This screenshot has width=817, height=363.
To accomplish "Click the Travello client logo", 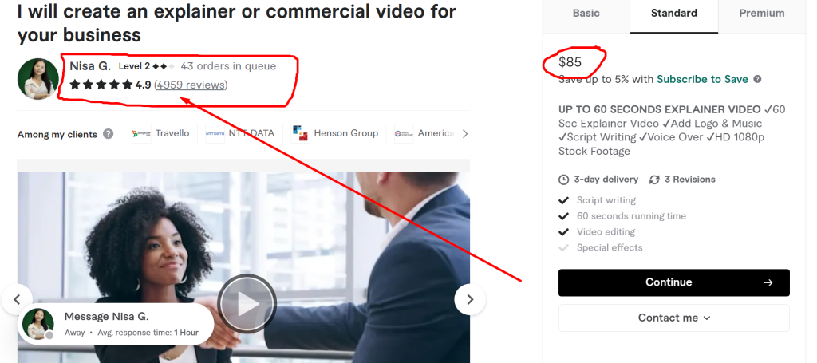I will pyautogui.click(x=141, y=134).
